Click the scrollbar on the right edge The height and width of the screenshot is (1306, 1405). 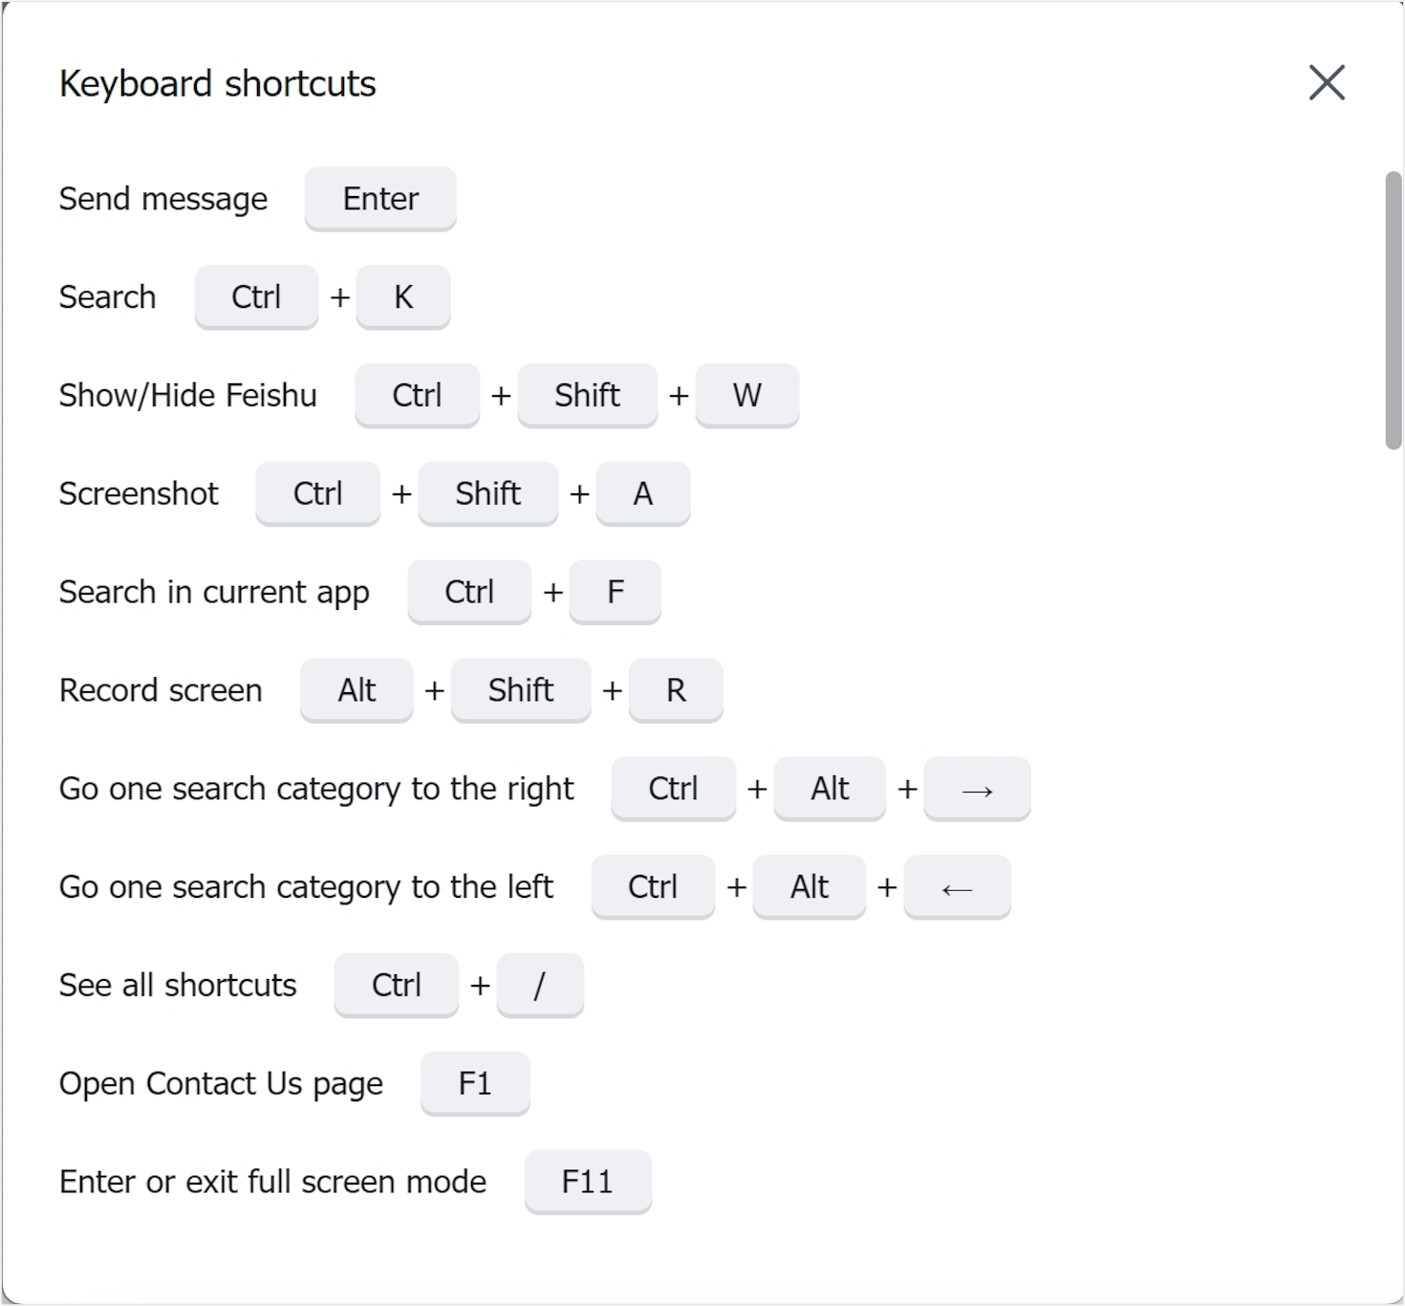pos(1392,306)
